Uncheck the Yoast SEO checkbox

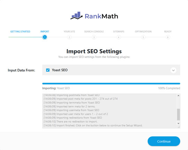[x=48, y=70]
